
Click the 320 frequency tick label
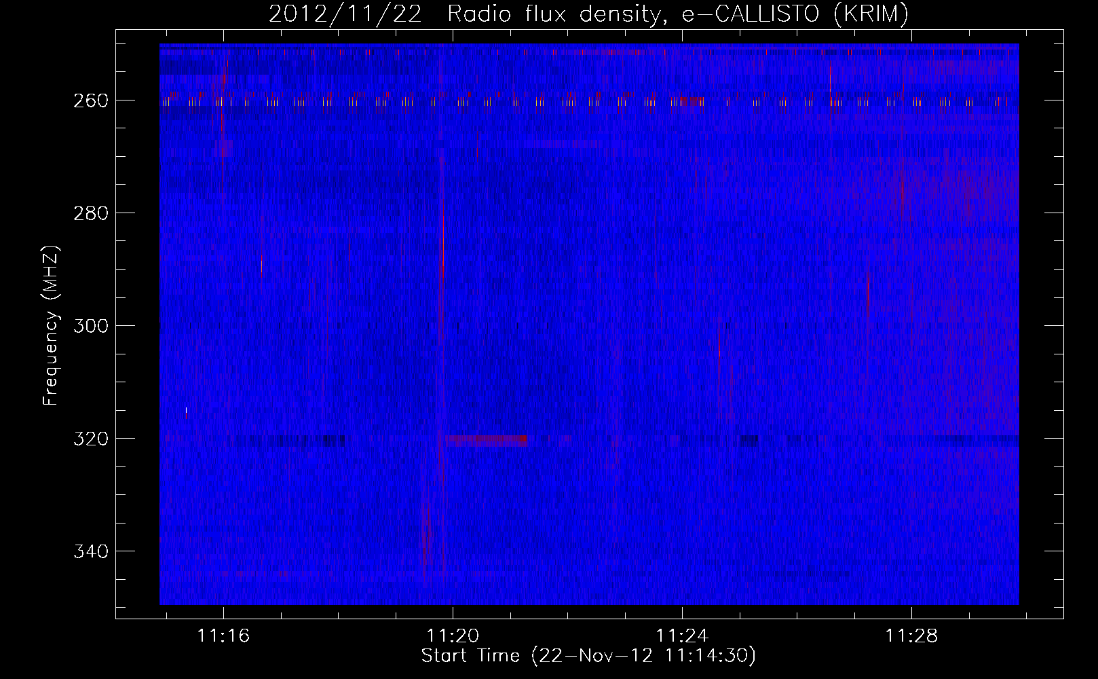pos(90,439)
